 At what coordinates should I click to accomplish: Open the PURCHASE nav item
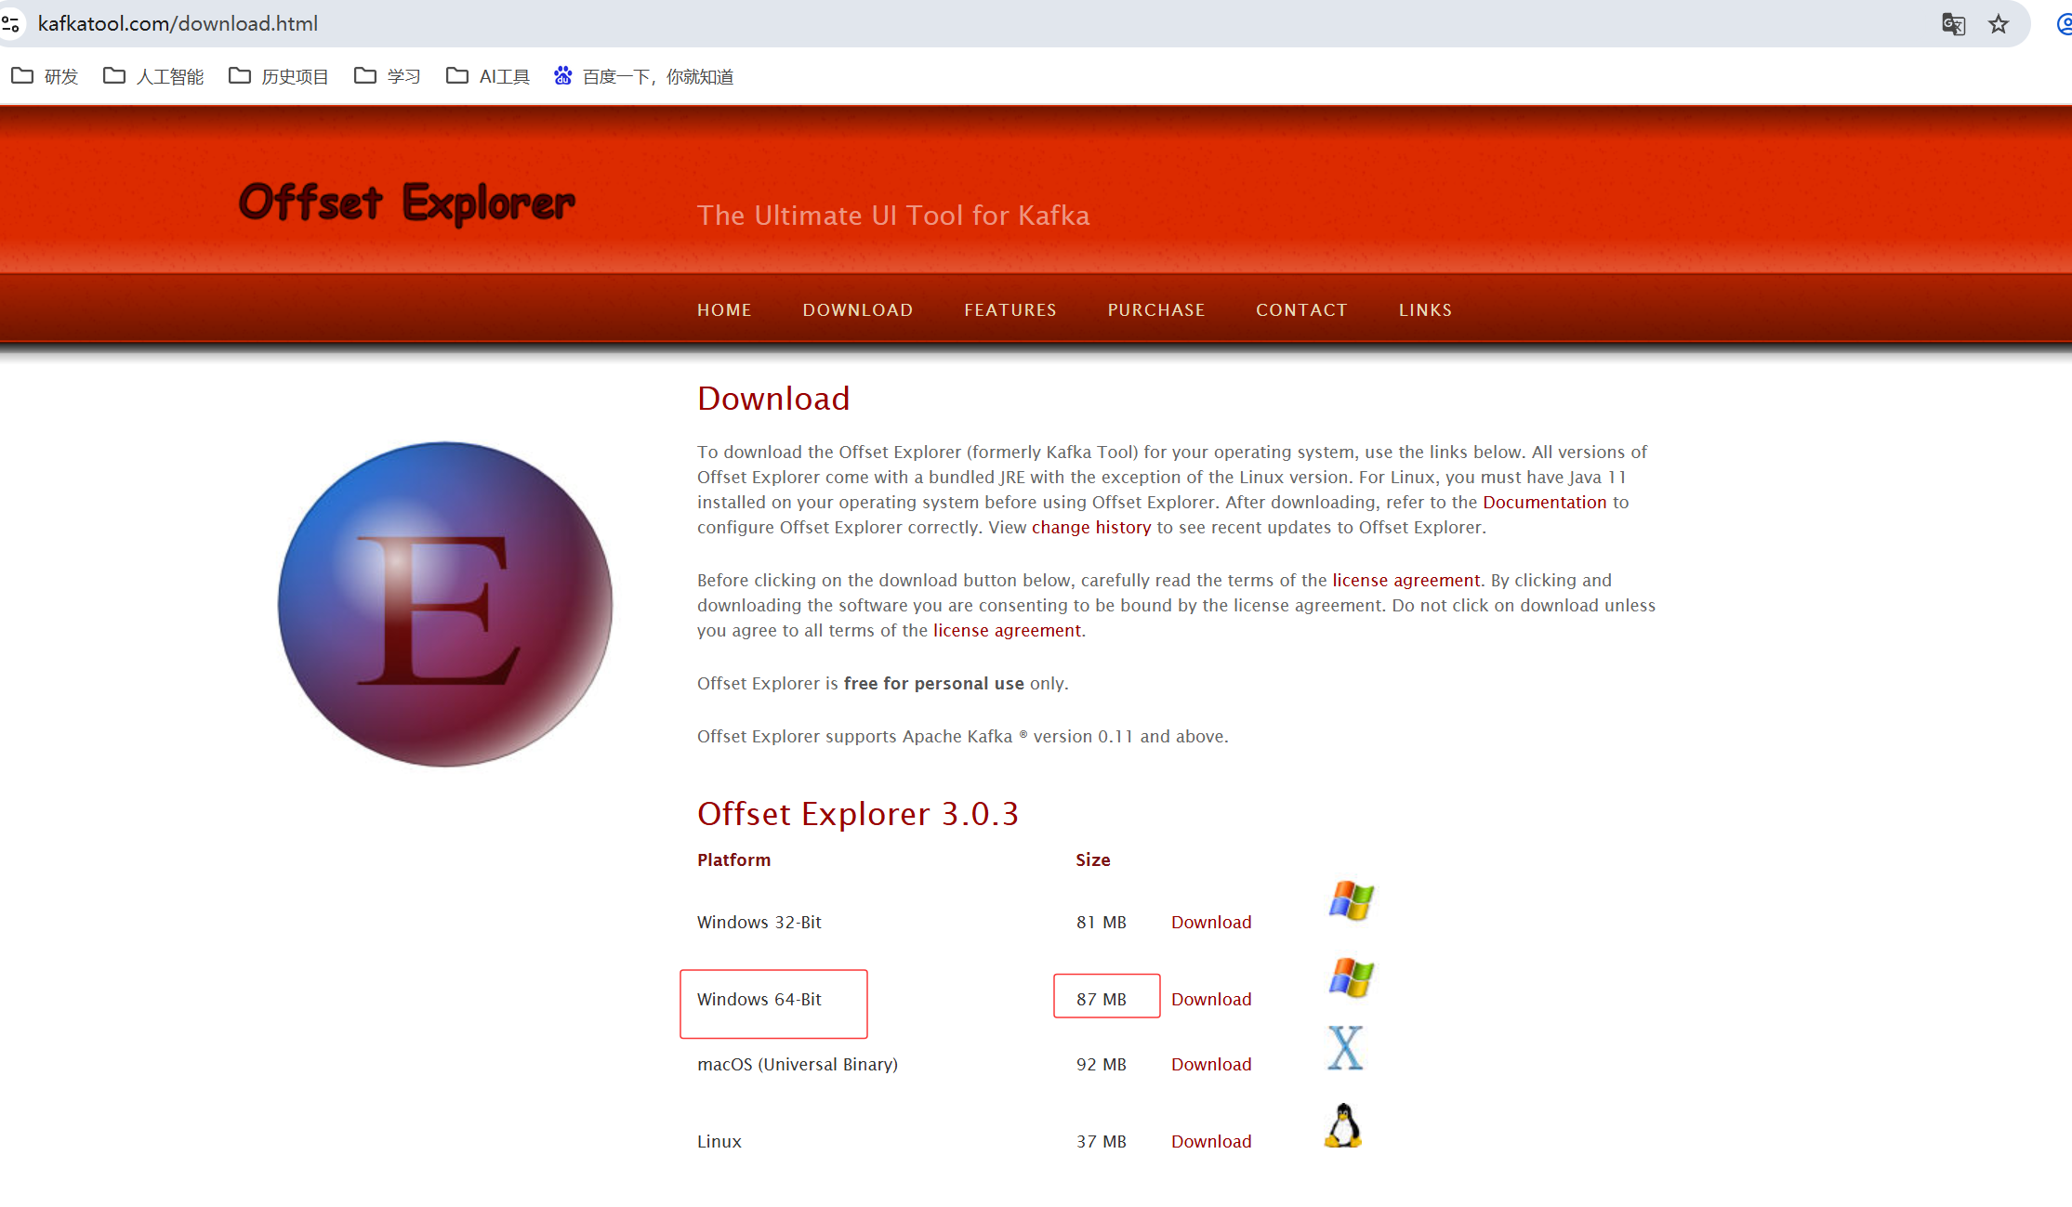click(x=1156, y=310)
